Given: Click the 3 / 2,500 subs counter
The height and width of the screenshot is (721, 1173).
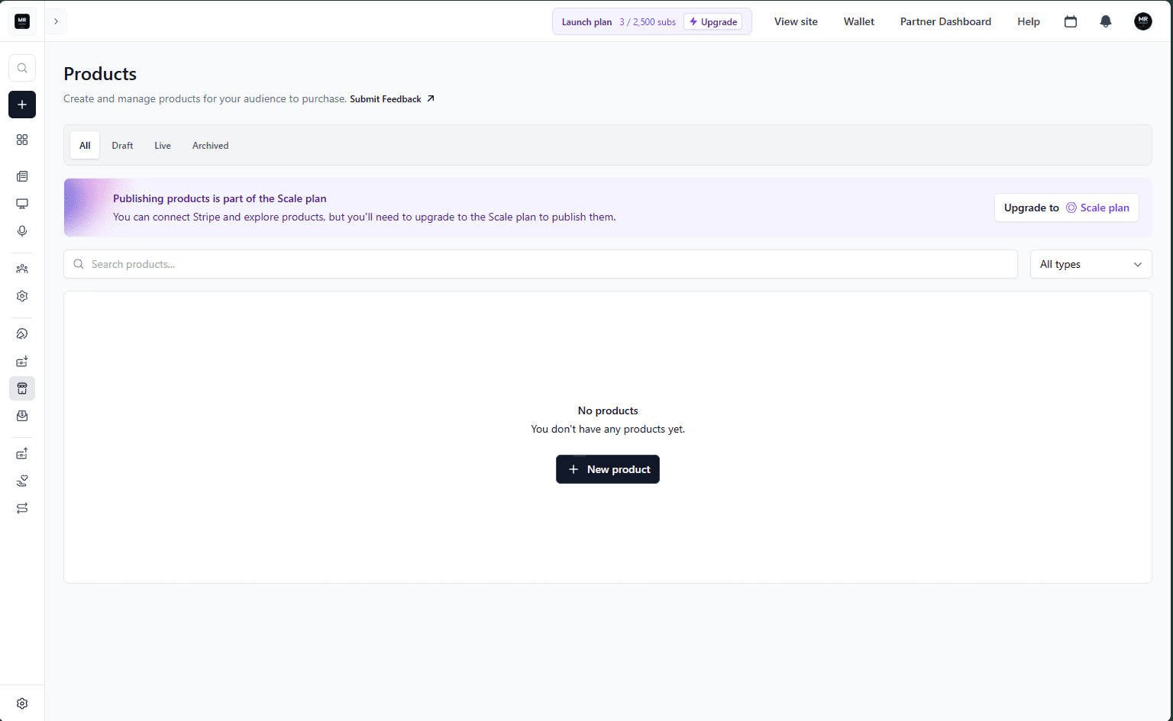Looking at the screenshot, I should [648, 22].
